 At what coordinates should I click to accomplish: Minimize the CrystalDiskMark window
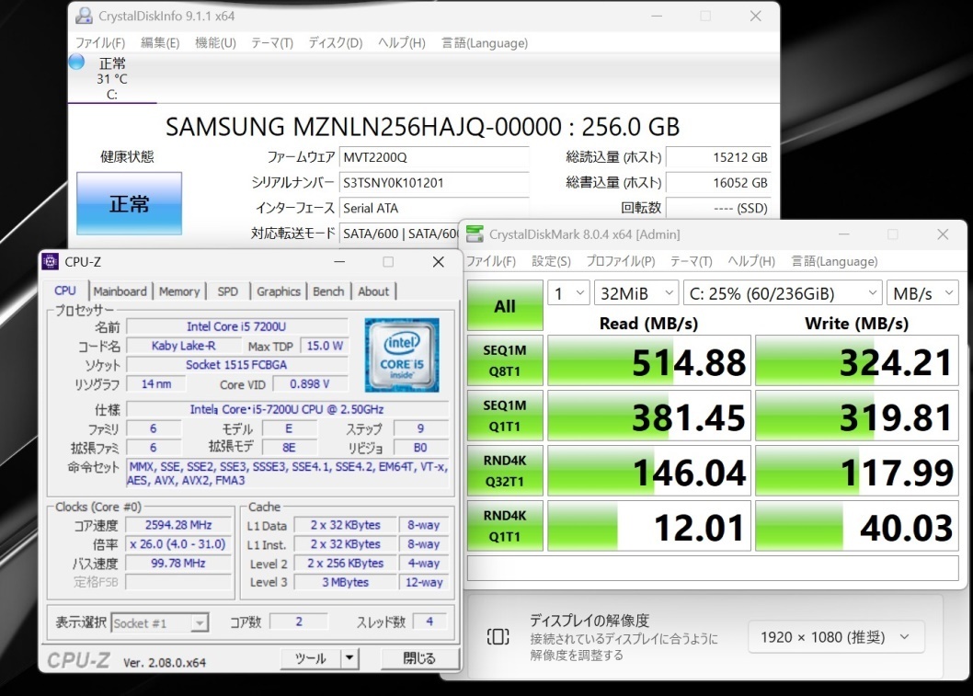tap(844, 234)
